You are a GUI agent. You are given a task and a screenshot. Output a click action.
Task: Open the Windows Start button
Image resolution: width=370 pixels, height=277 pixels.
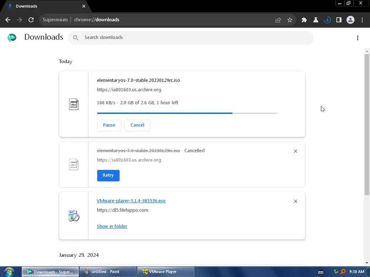pyautogui.click(x=9, y=272)
